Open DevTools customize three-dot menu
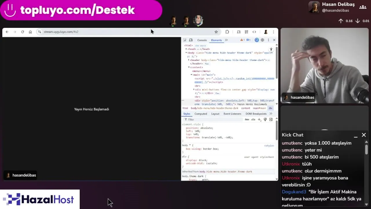371x209 pixels. tap(268, 40)
